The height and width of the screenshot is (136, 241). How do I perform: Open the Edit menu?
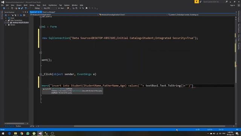7,5
